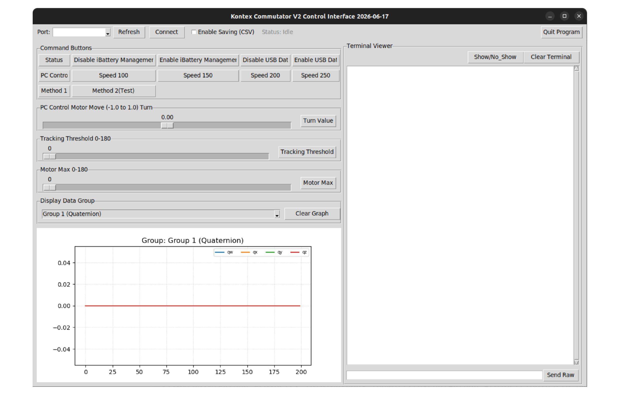This screenshot has width=620, height=396.
Task: Click the qw legend entry in graph
Action: (224, 252)
